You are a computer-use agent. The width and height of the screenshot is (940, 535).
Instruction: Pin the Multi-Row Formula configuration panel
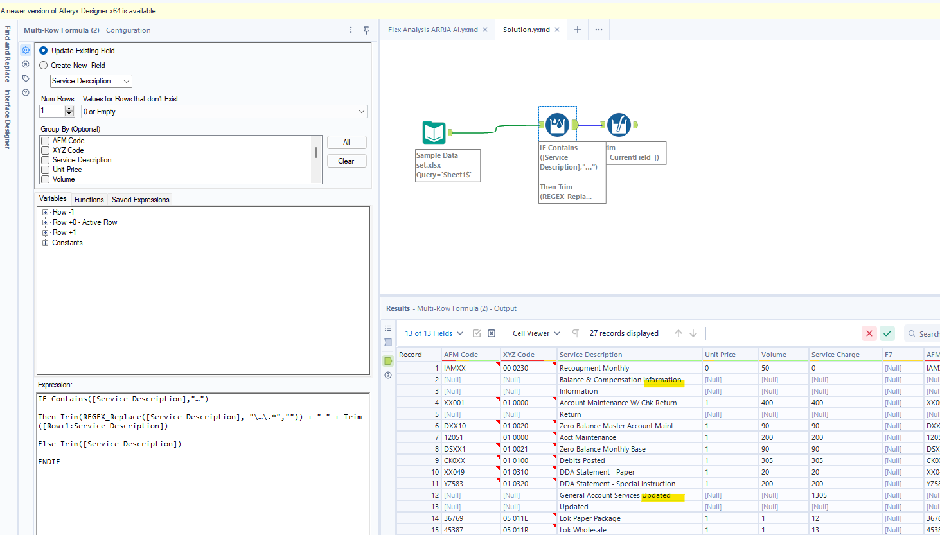(x=366, y=30)
